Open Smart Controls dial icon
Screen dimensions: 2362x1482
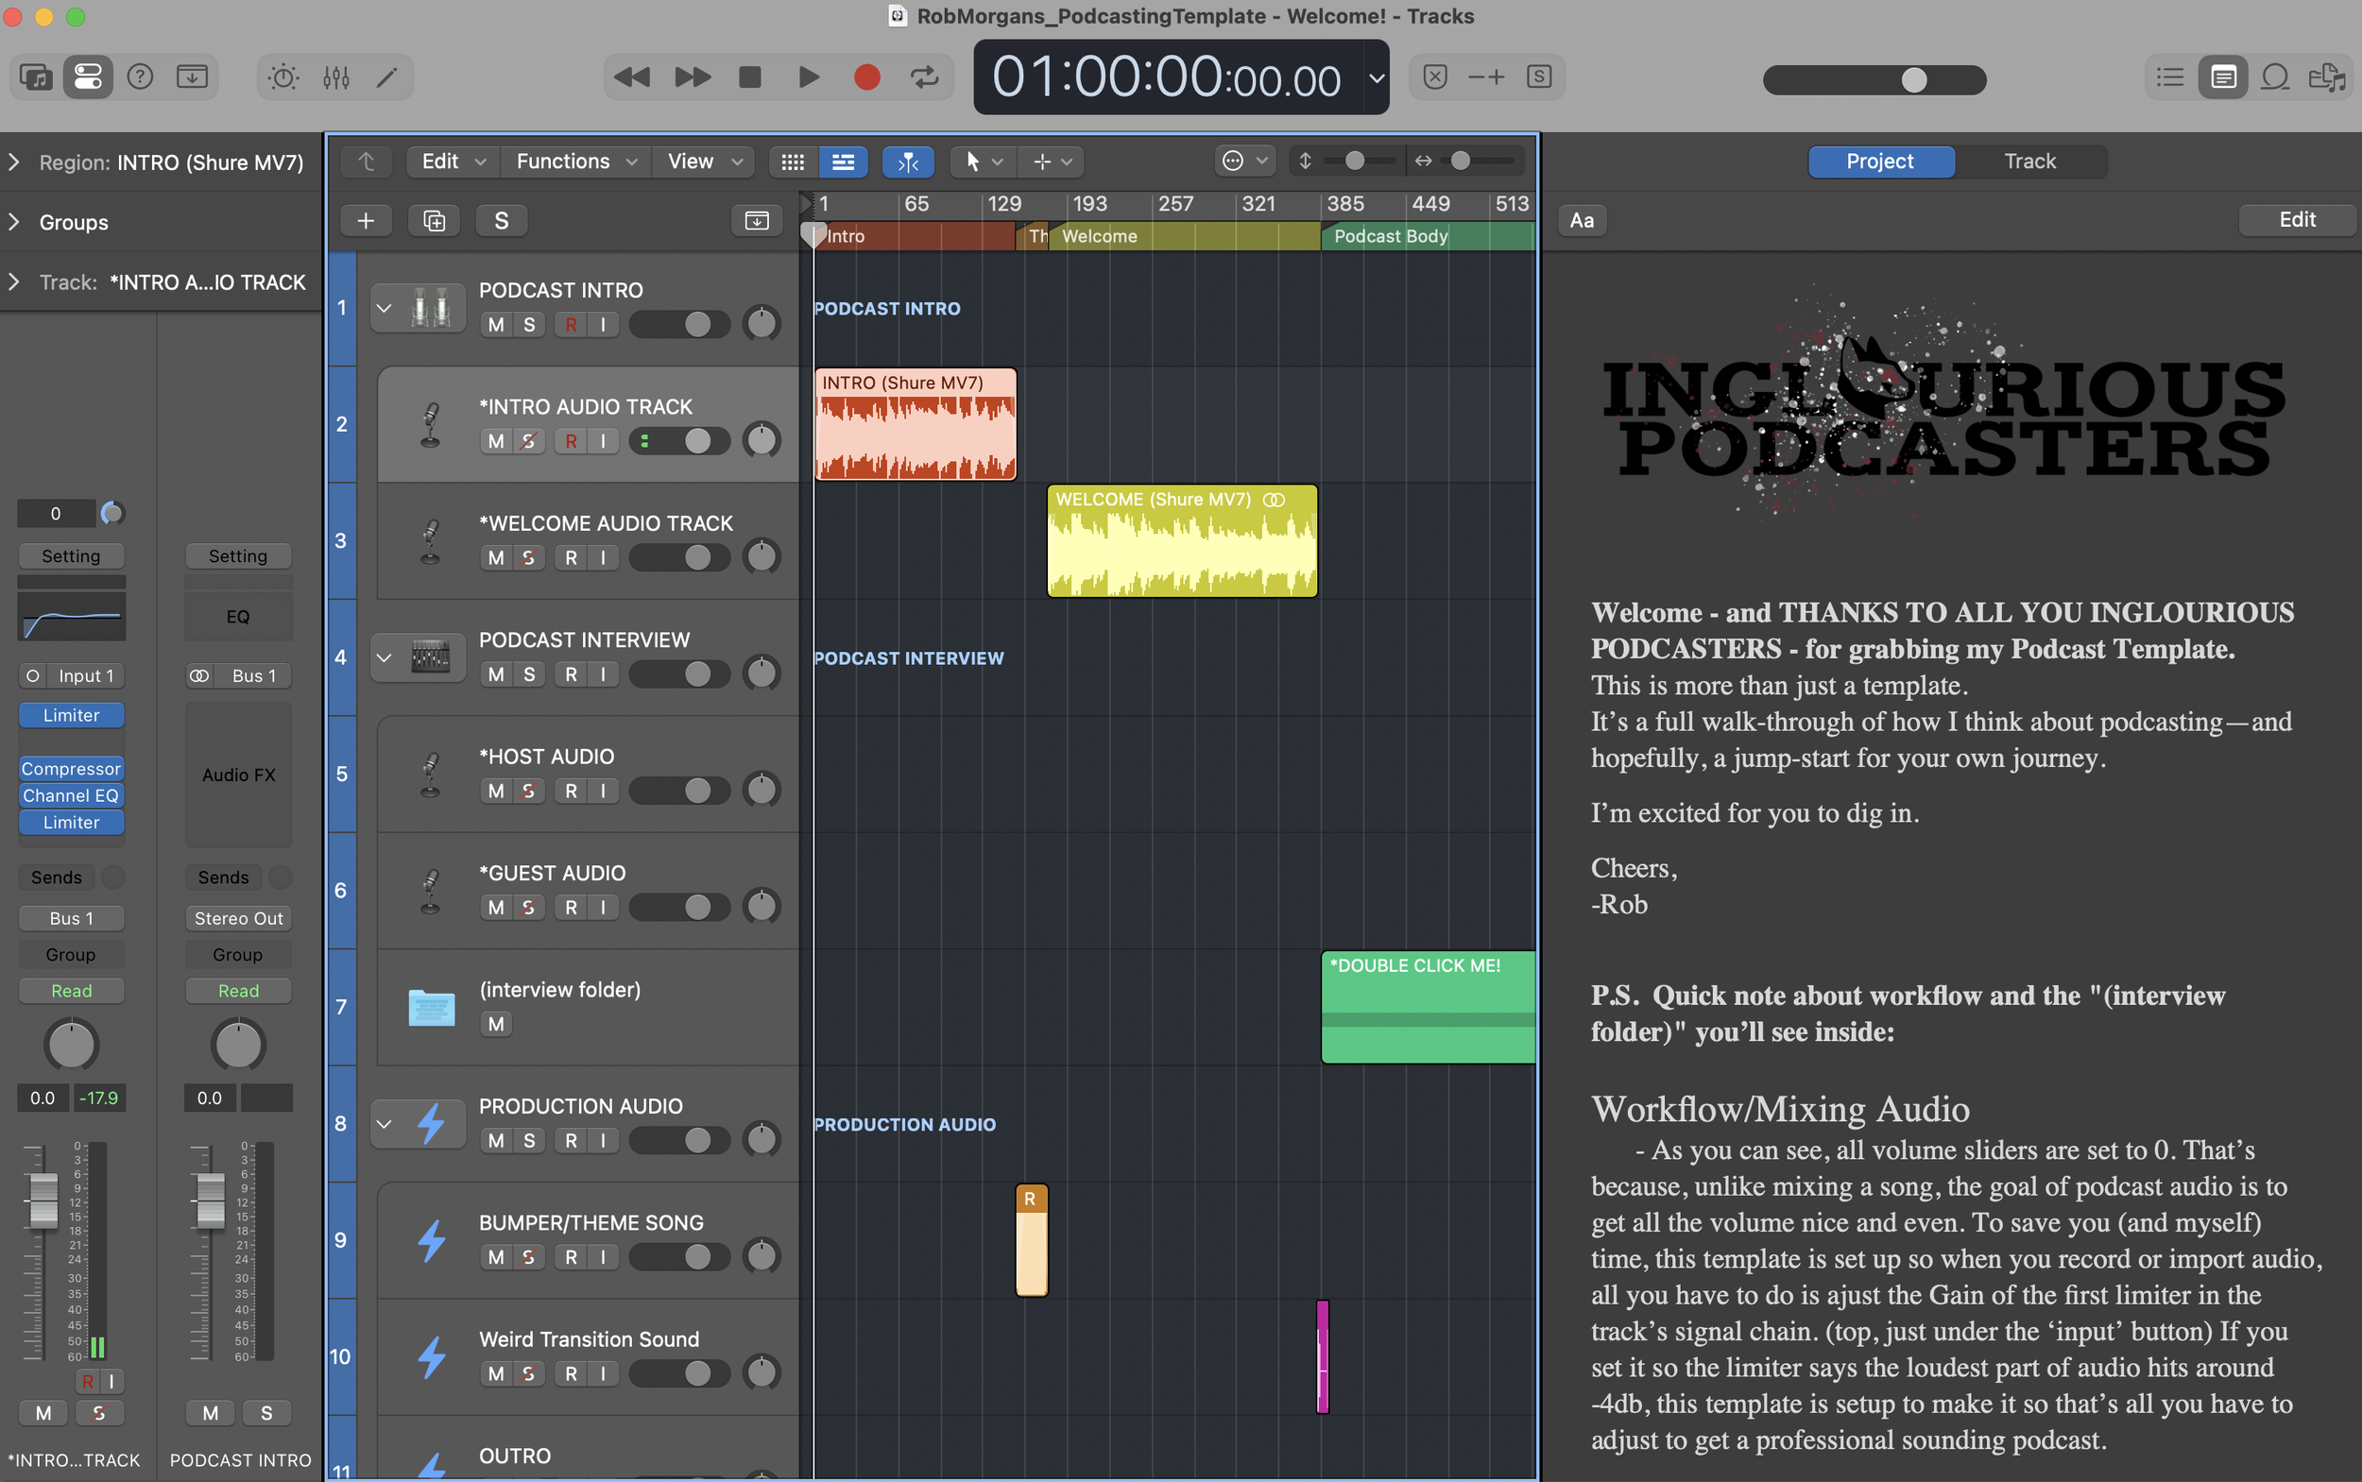click(283, 77)
